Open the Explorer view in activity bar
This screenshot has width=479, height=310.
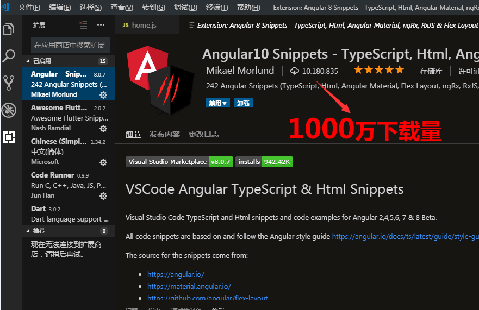point(9,29)
